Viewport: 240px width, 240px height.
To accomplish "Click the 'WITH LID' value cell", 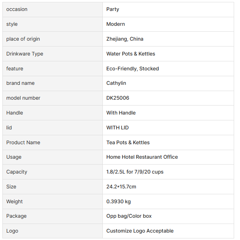I will pyautogui.click(x=117, y=128).
